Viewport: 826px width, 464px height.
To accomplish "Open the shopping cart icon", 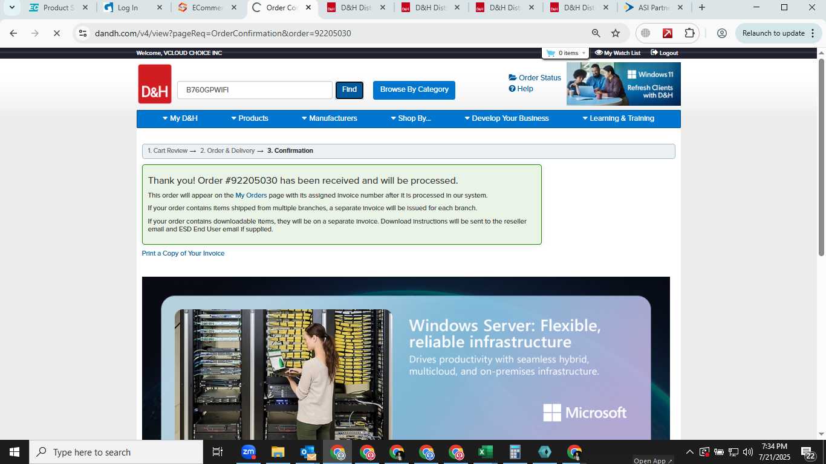I will pyautogui.click(x=550, y=53).
